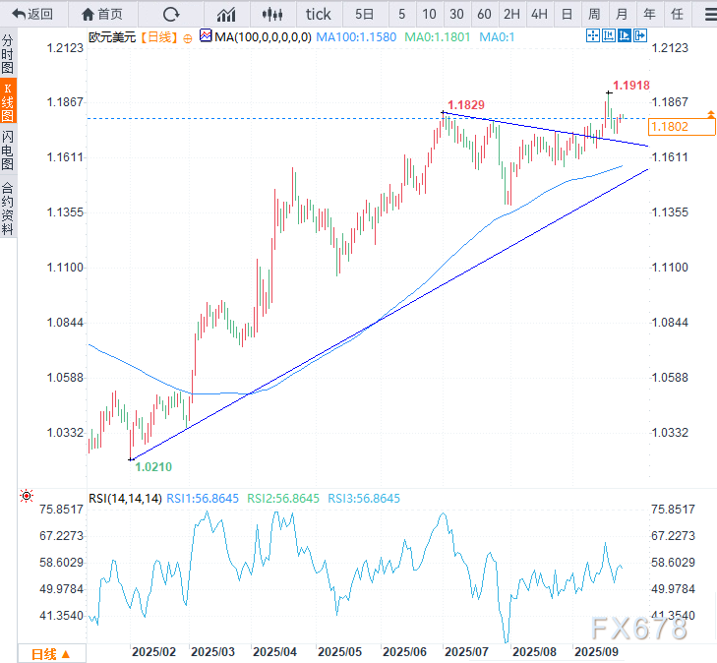
Task: Click the fit-to-range chart icon
Action: (609, 35)
